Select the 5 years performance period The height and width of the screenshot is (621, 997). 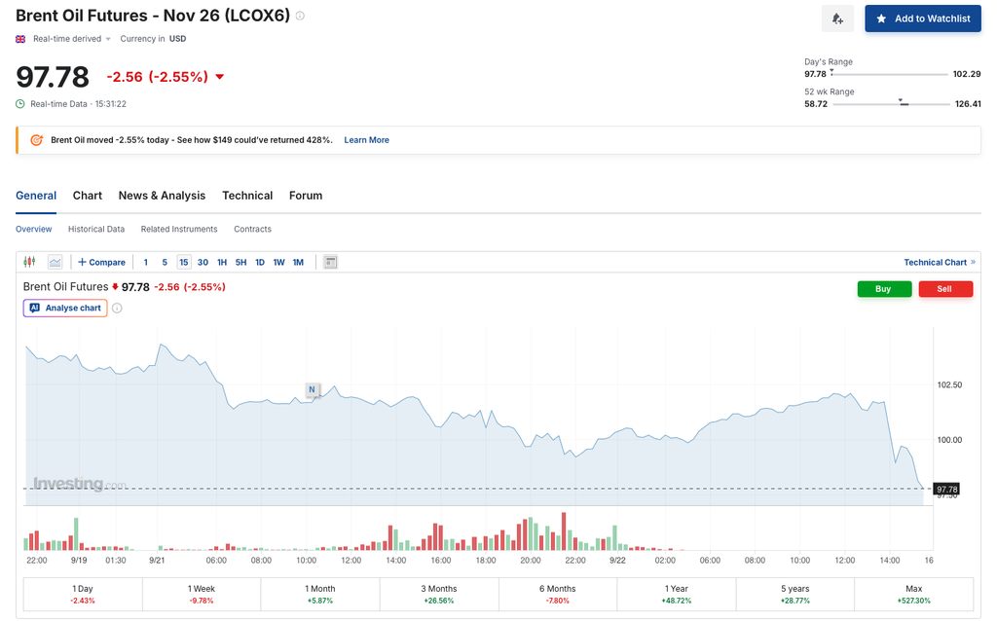[794, 595]
